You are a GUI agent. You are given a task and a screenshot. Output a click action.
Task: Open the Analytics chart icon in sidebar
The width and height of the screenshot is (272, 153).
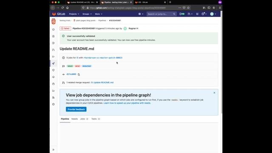pyautogui.click(x=53, y=91)
